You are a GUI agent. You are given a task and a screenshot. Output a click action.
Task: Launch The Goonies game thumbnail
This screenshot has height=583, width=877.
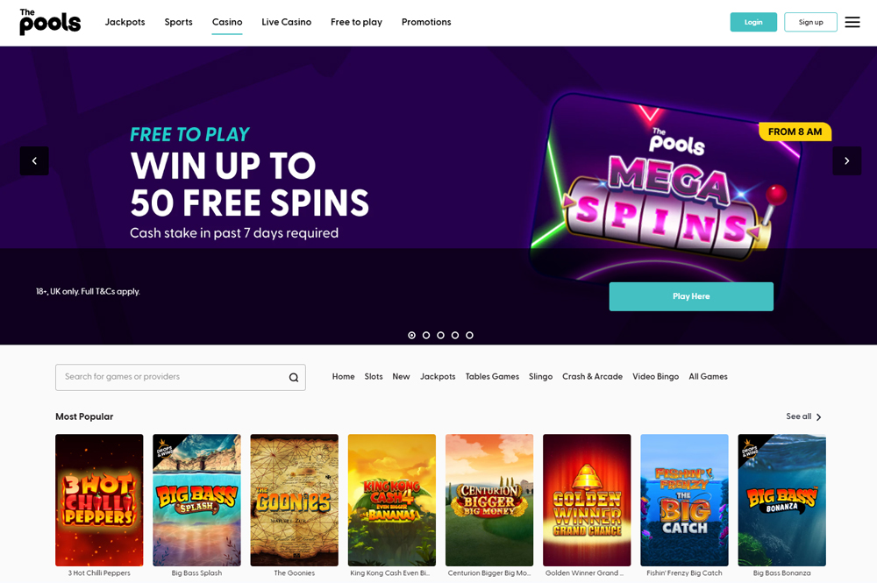point(294,500)
